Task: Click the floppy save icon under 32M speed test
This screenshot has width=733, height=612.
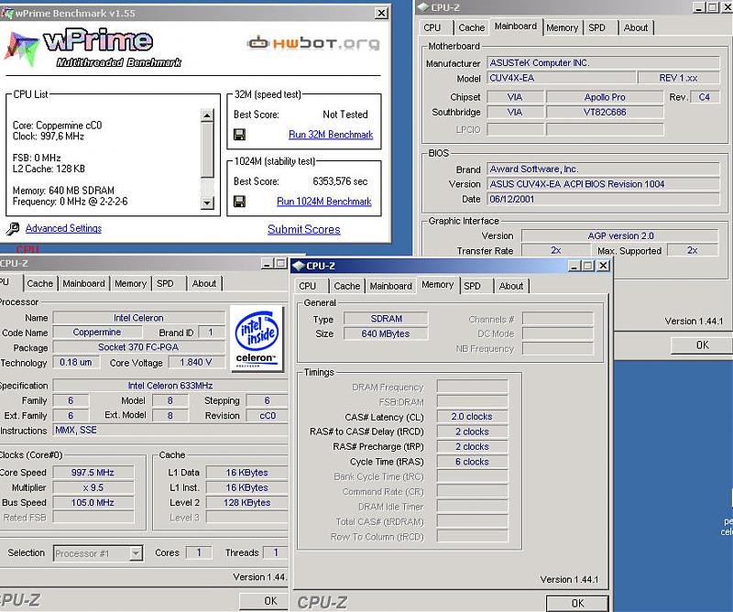Action: [x=239, y=135]
